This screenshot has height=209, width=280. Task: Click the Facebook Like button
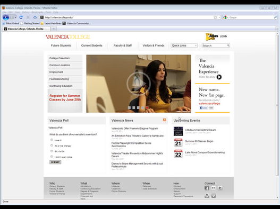coord(203,108)
